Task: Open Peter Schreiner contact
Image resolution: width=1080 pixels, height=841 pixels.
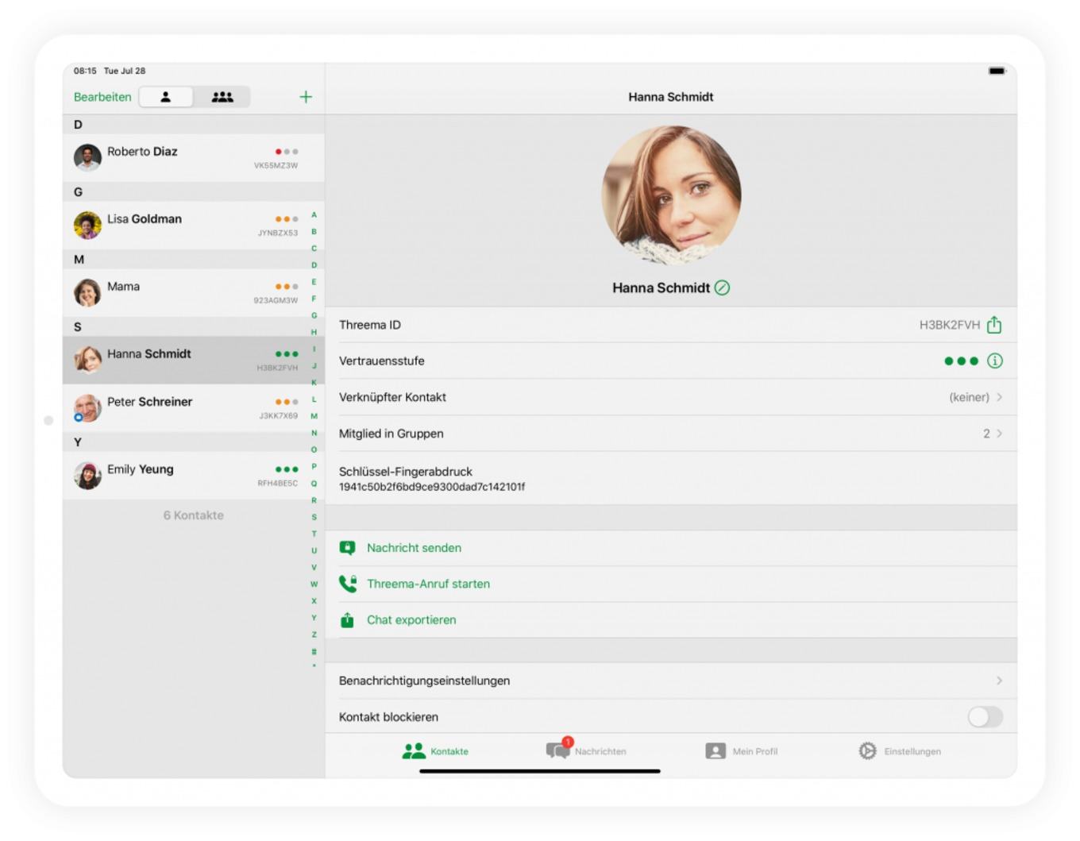Action: pos(193,407)
